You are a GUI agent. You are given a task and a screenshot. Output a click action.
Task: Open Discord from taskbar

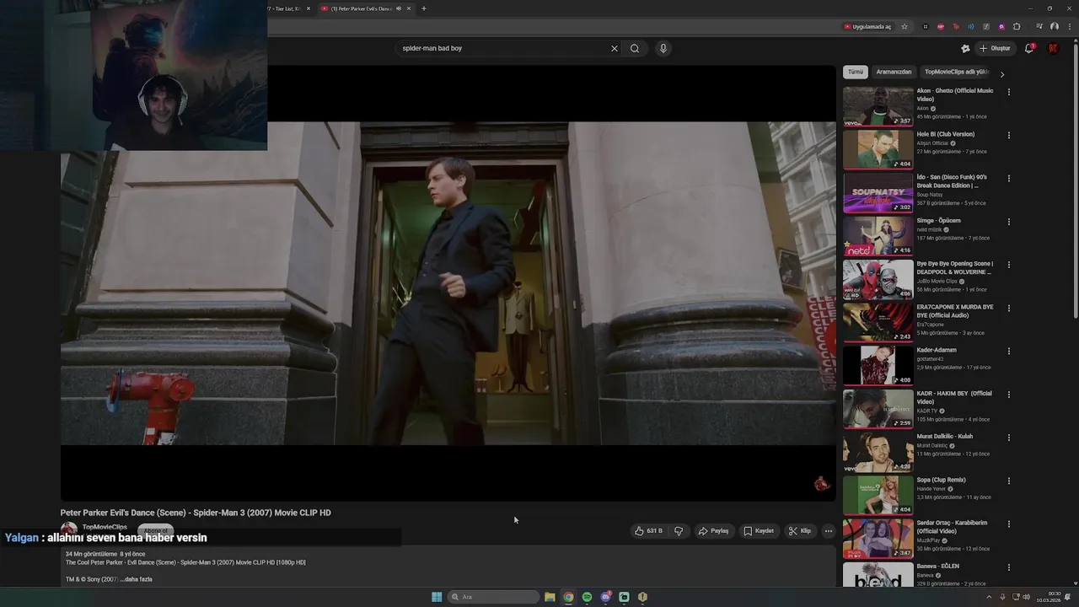click(x=605, y=597)
